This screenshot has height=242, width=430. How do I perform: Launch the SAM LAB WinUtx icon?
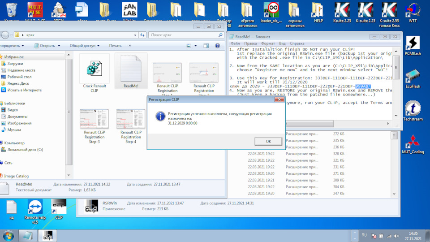(129, 11)
